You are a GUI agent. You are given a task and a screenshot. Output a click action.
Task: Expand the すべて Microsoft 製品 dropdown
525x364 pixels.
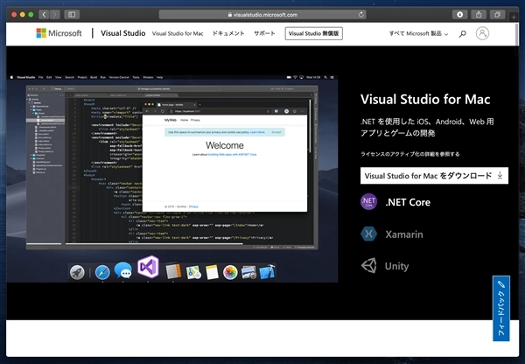pos(418,33)
